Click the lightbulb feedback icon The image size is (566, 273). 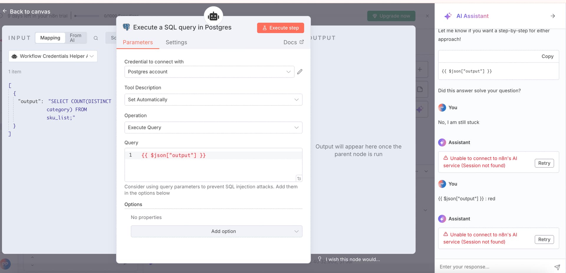click(x=320, y=259)
